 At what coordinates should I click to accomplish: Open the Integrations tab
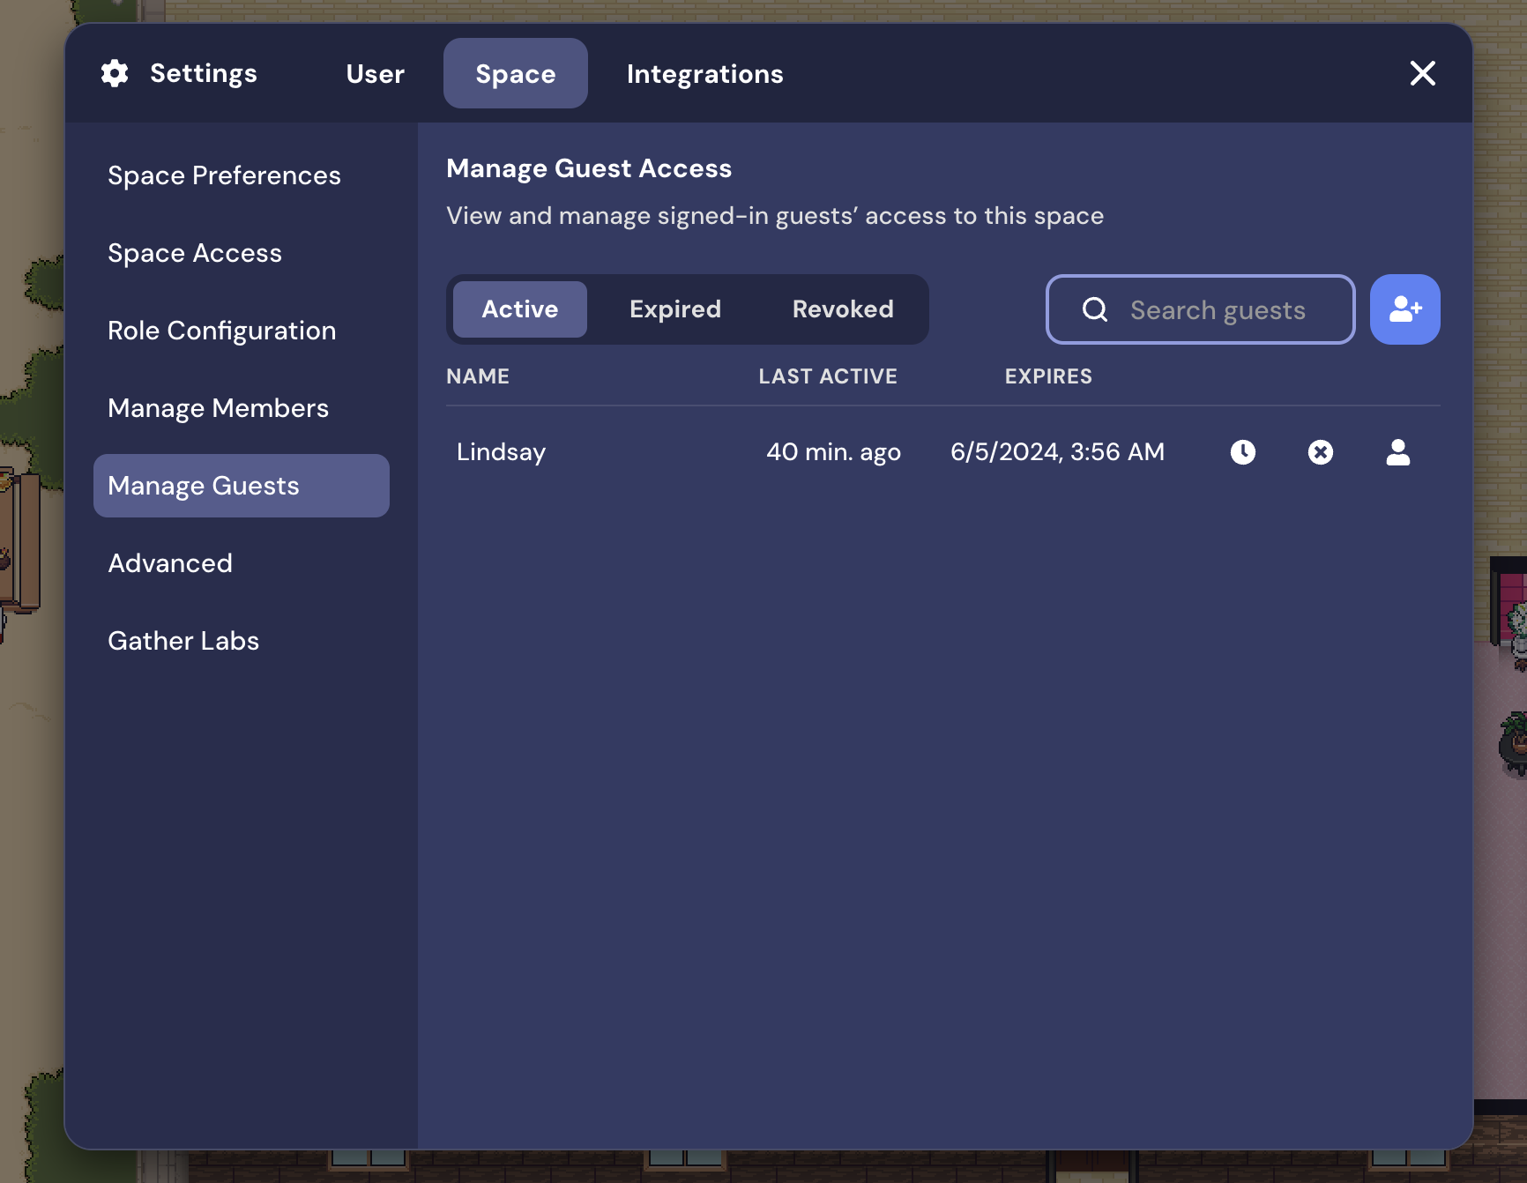tap(705, 73)
